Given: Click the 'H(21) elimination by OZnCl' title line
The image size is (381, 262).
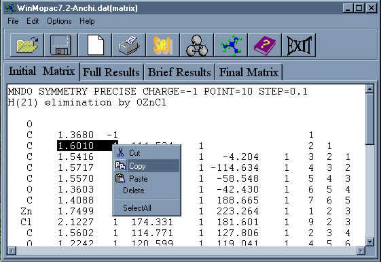Looking at the screenshot, I should click(87, 103).
